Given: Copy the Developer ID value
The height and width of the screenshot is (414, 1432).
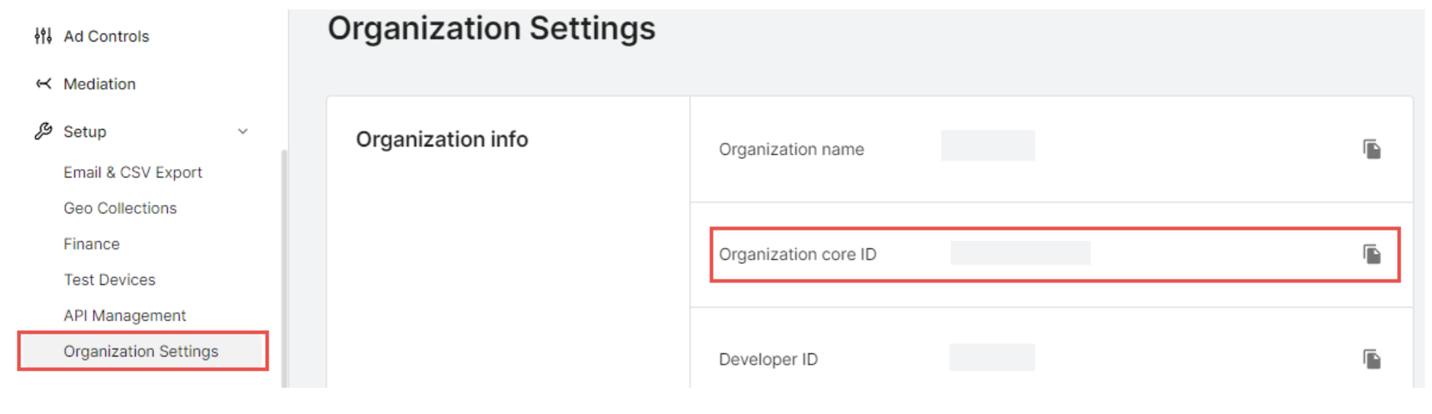Looking at the screenshot, I should pyautogui.click(x=1371, y=359).
